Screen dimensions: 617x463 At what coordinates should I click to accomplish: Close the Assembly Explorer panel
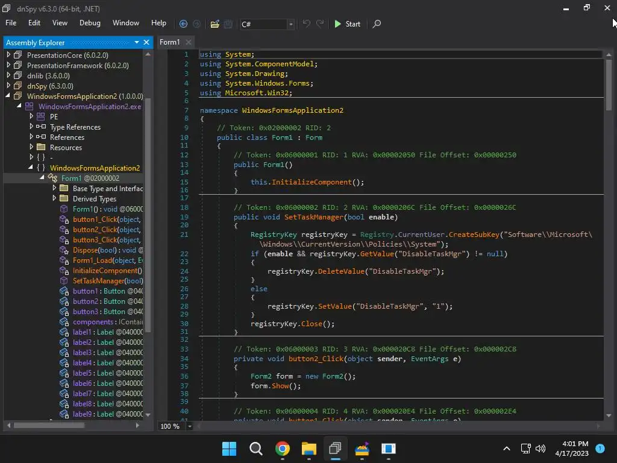point(146,42)
